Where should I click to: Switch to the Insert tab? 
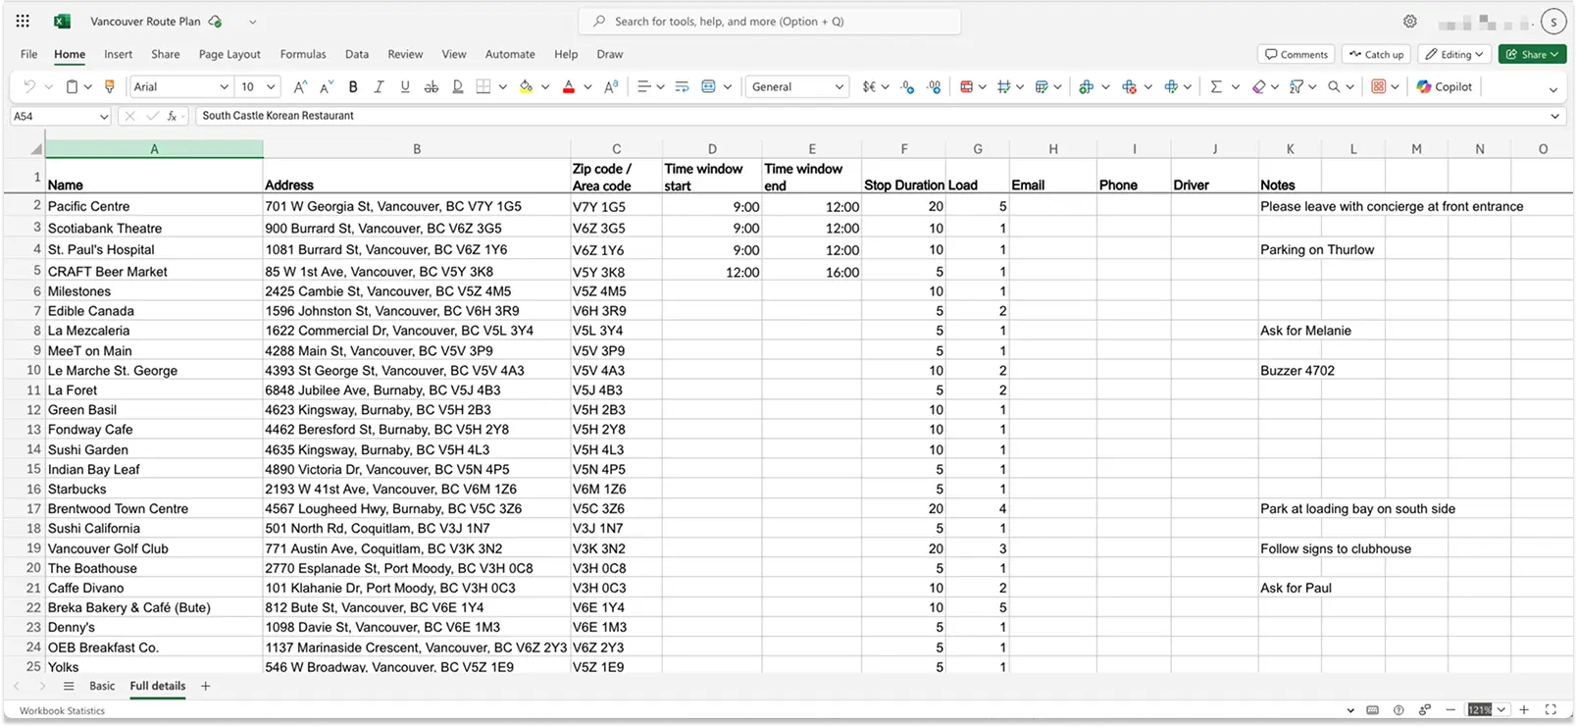point(118,54)
